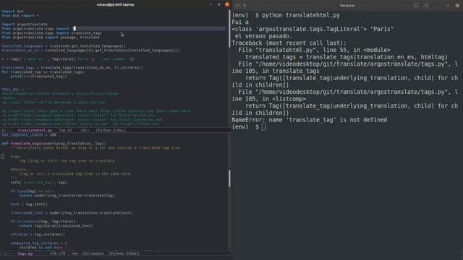Maximize the Emacs window
Viewport: 463px width, 260px height.
point(218,4)
